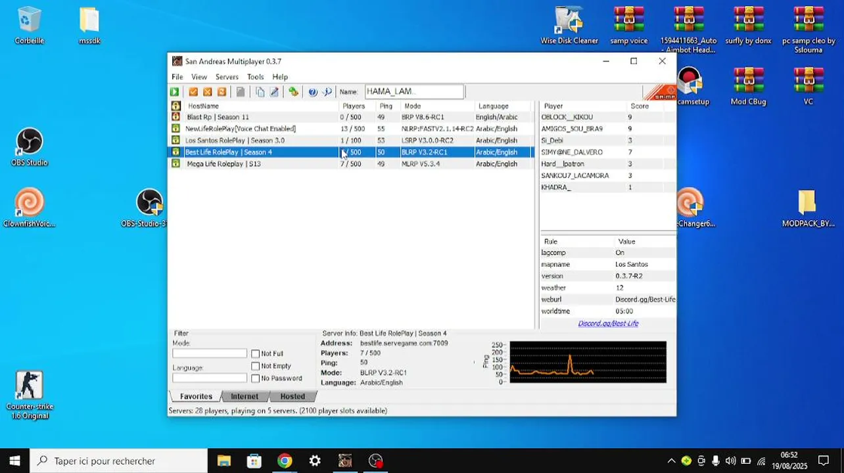This screenshot has height=473, width=844.
Task: Click the taskbar search box
Action: click(119, 461)
